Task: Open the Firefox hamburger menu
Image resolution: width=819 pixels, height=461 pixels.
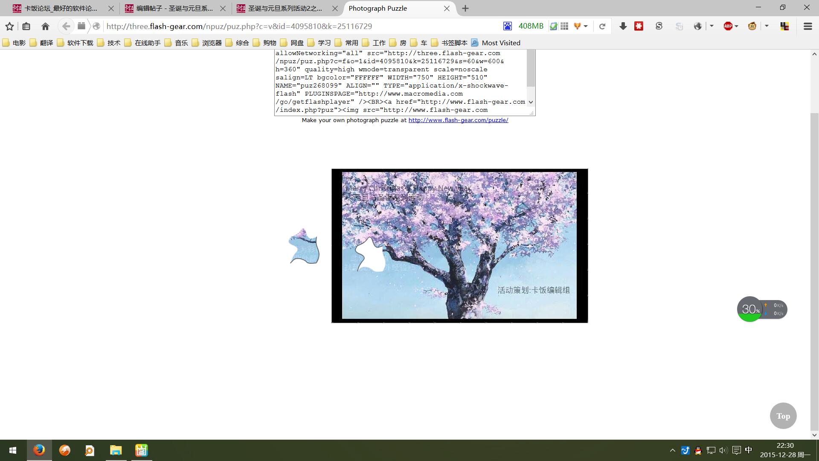Action: pos(807,26)
